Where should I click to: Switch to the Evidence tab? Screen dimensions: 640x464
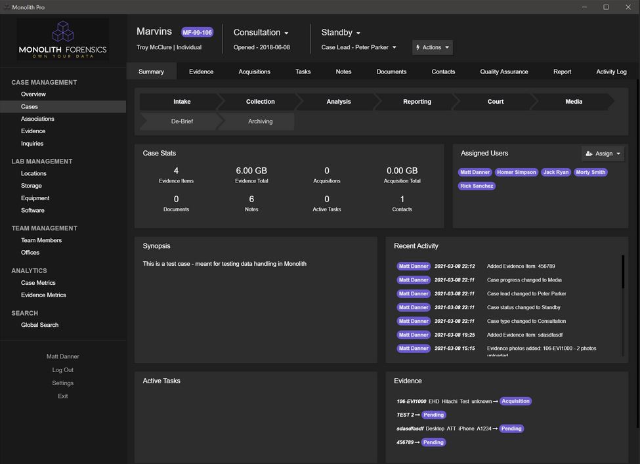tap(202, 72)
